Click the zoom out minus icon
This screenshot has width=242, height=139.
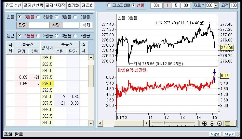212,123
